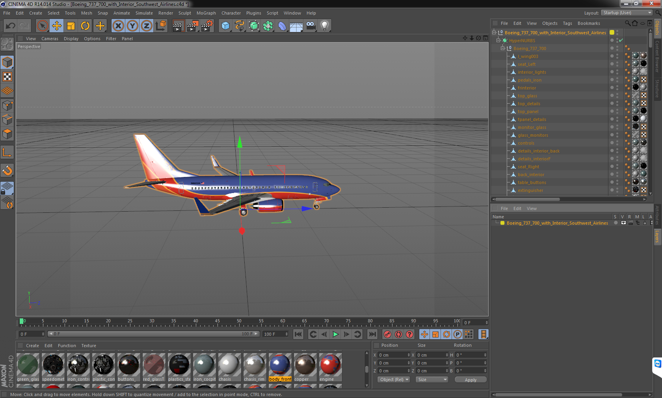
Task: Toggle snap magnet icon
Action: coord(7,171)
